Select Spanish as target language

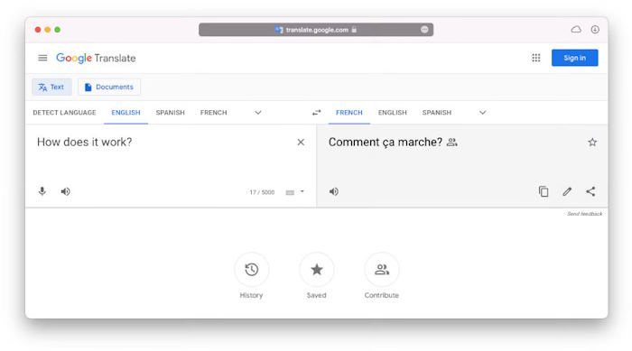pos(436,113)
